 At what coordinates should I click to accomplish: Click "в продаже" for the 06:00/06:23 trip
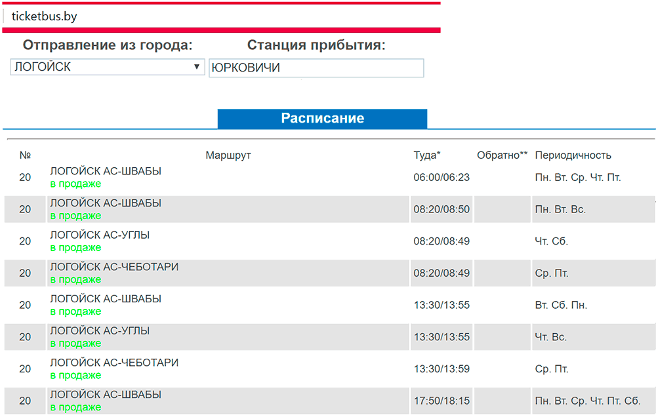tap(75, 184)
